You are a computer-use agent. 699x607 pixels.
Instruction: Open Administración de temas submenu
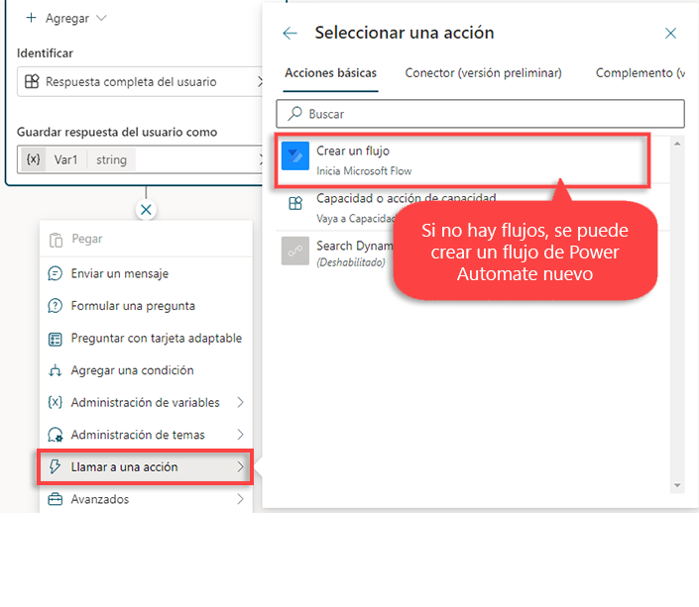coord(146,435)
